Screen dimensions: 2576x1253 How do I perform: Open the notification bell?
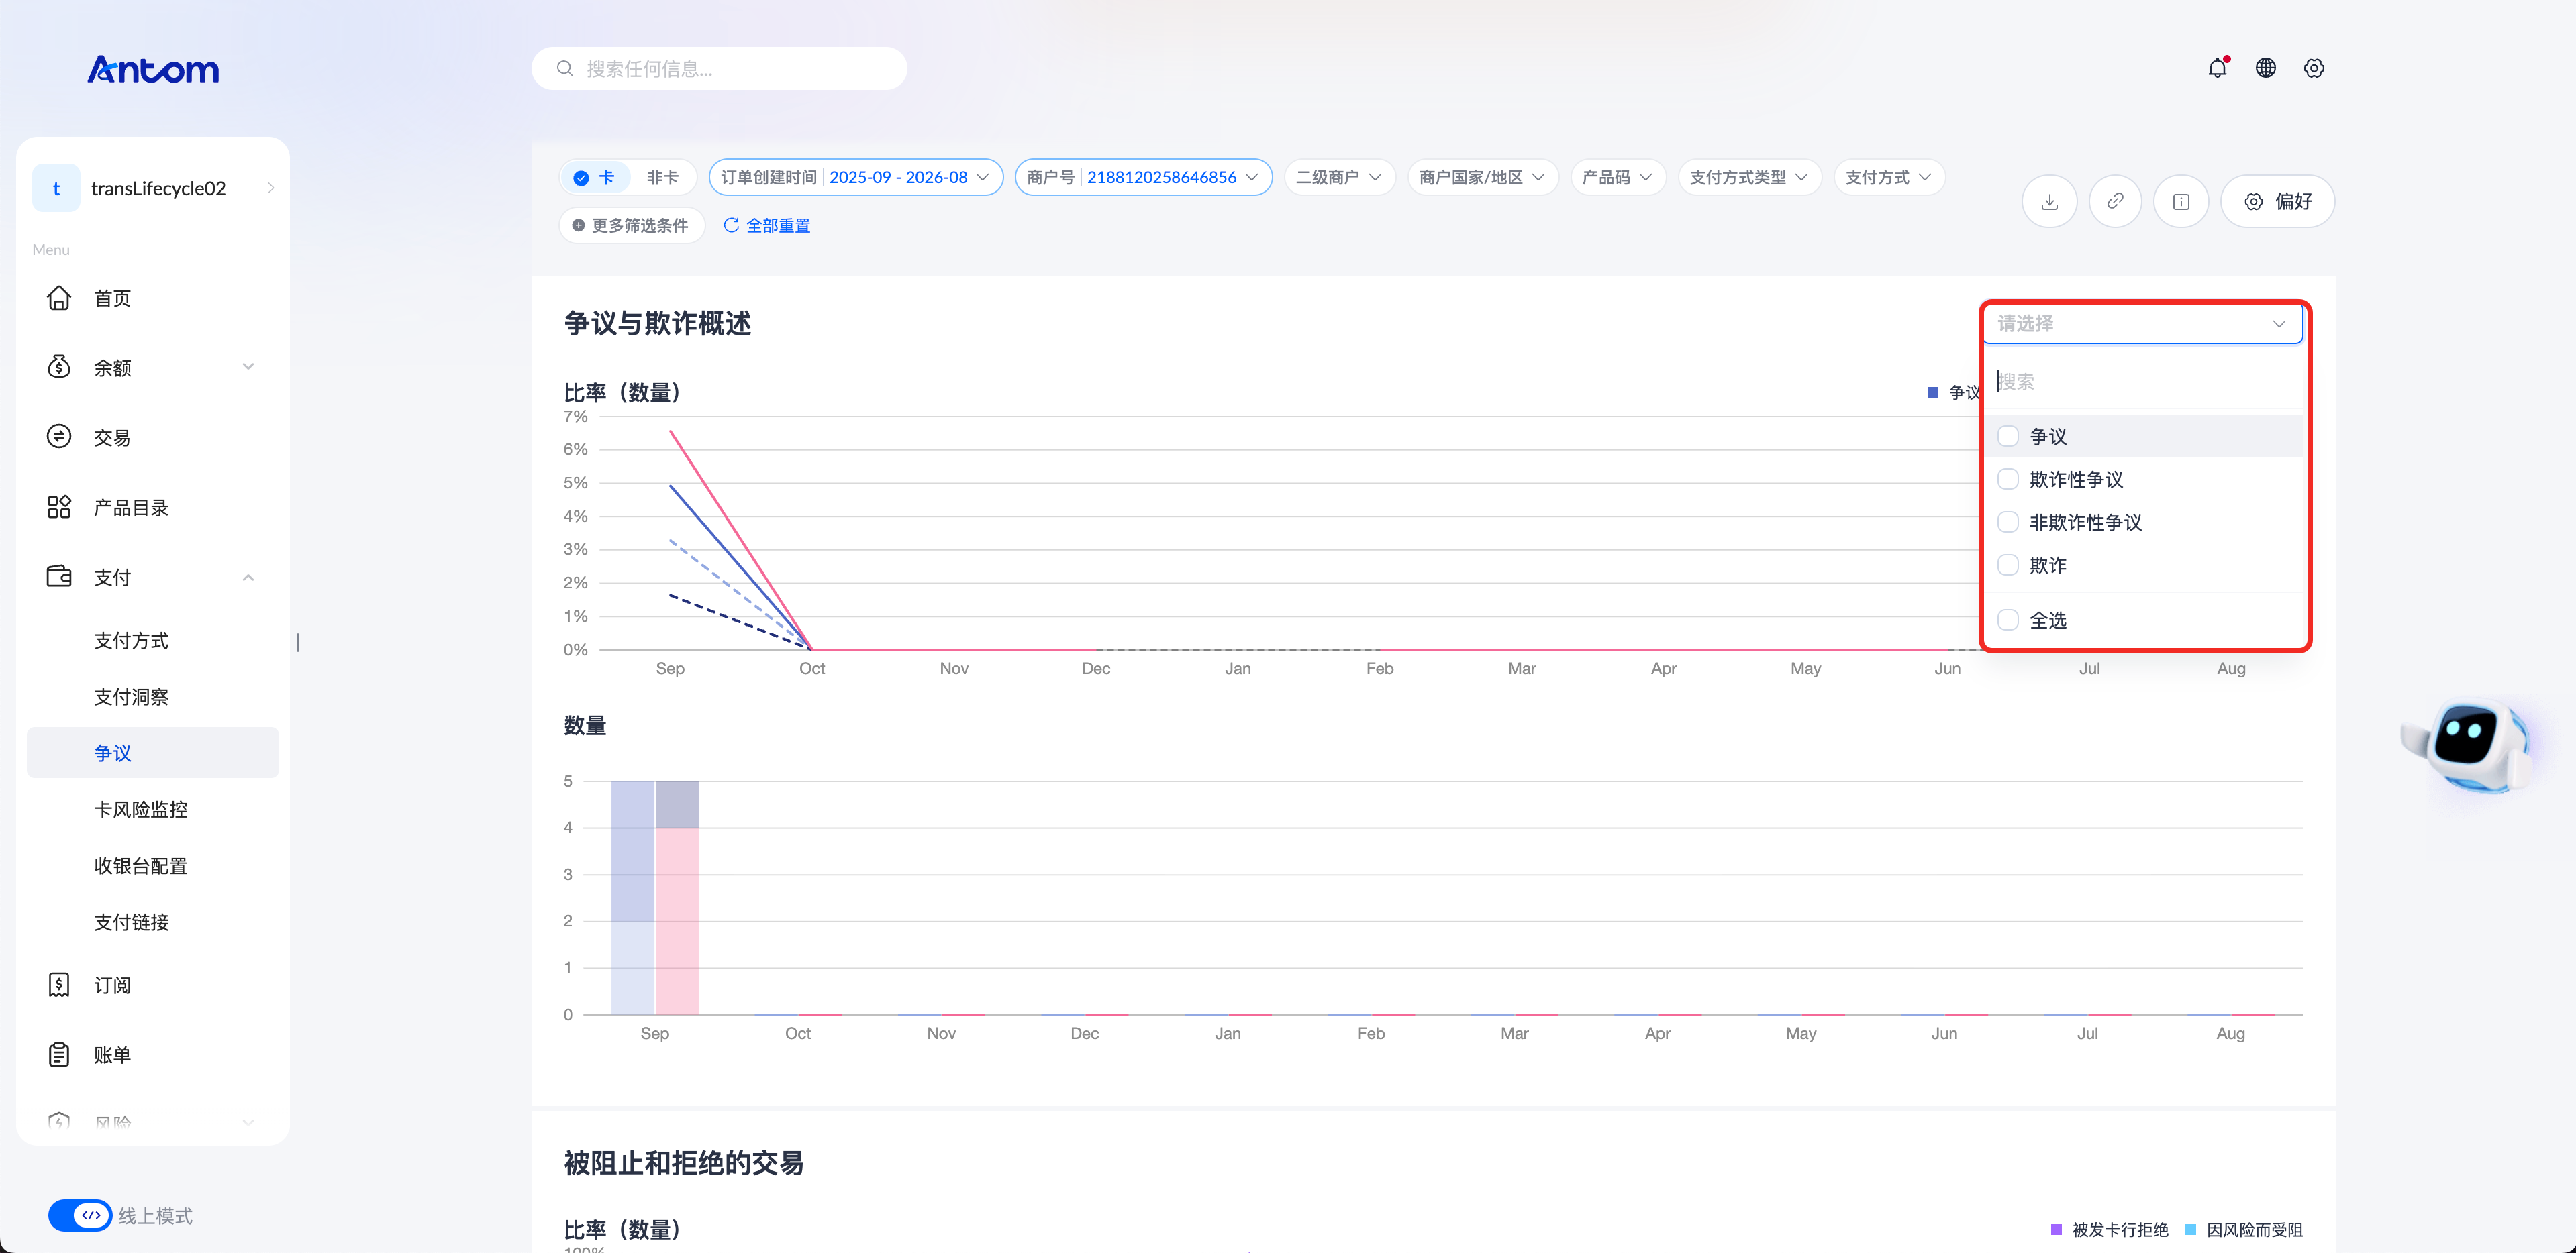point(2217,68)
